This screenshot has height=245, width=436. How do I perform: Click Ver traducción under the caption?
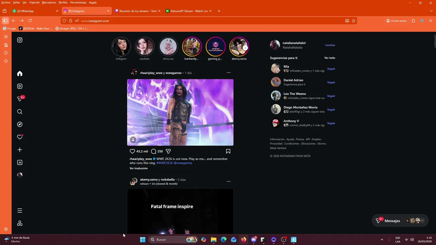(x=139, y=168)
